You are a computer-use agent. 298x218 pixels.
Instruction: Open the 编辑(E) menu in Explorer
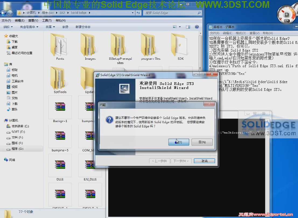click(20, 20)
